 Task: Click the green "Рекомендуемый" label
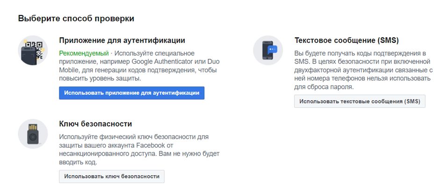pos(84,53)
